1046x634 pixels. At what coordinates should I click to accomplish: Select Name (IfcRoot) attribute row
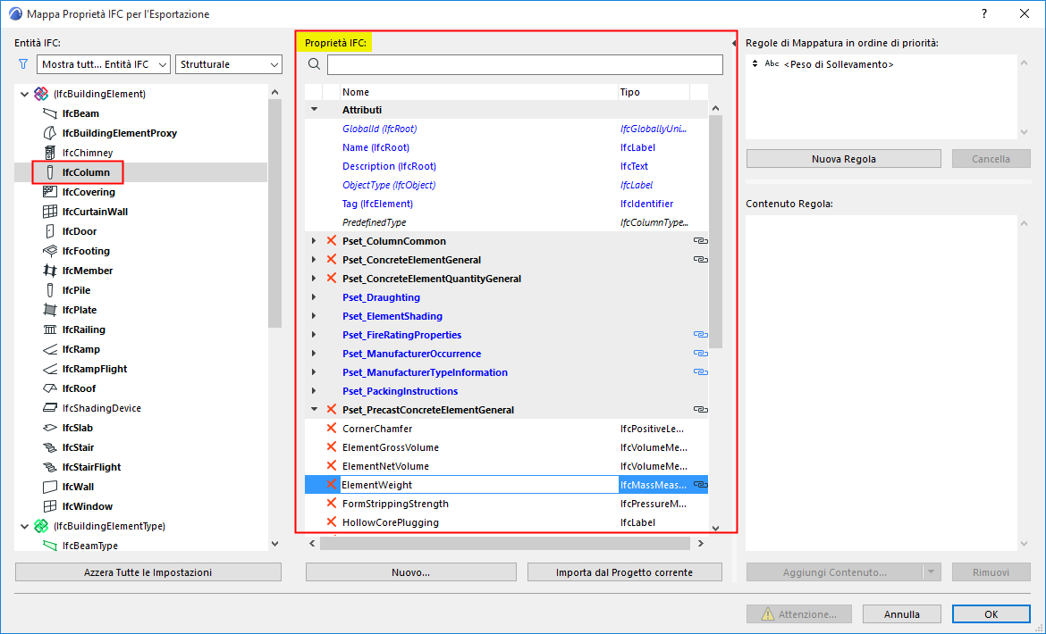click(506, 148)
